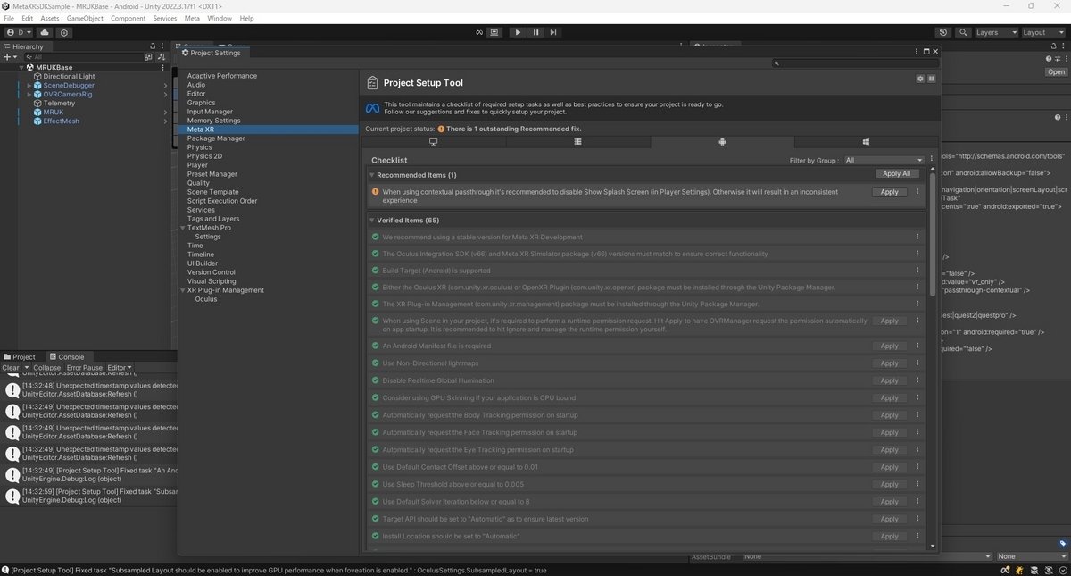
Task: Start Play mode with the play button
Action: pos(518,32)
